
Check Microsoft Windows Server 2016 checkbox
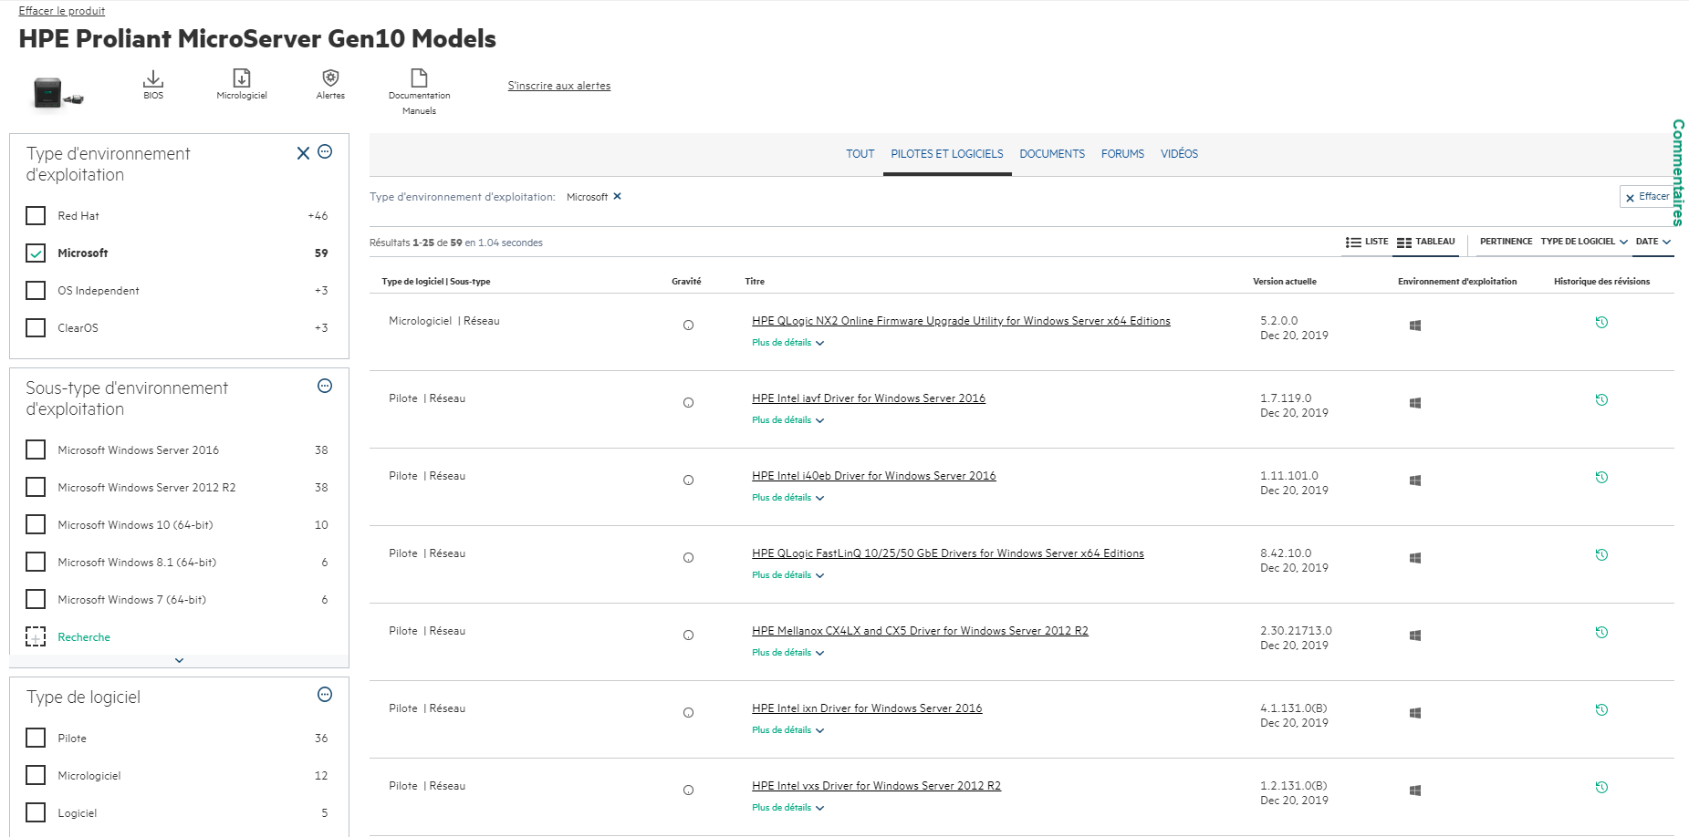click(36, 450)
